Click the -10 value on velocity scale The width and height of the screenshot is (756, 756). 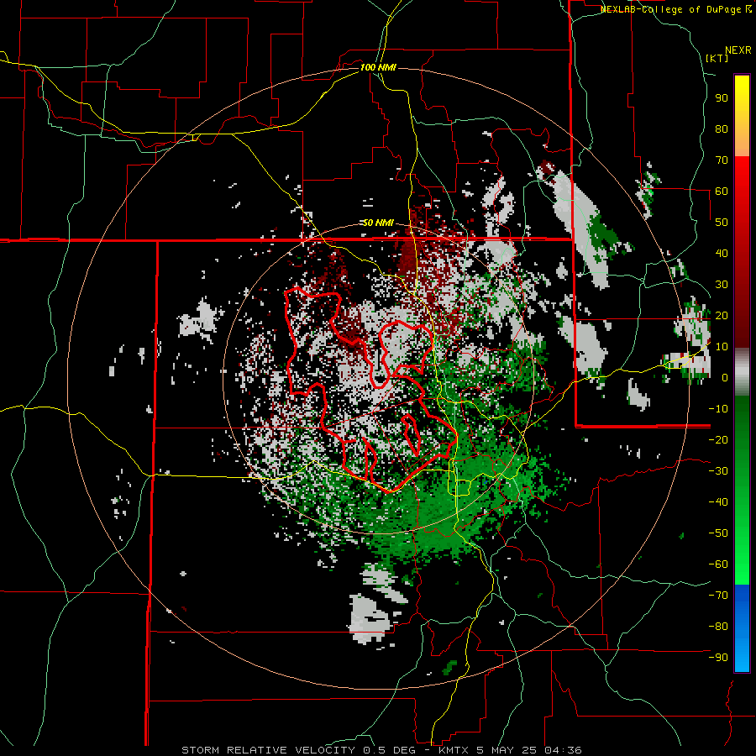718,409
